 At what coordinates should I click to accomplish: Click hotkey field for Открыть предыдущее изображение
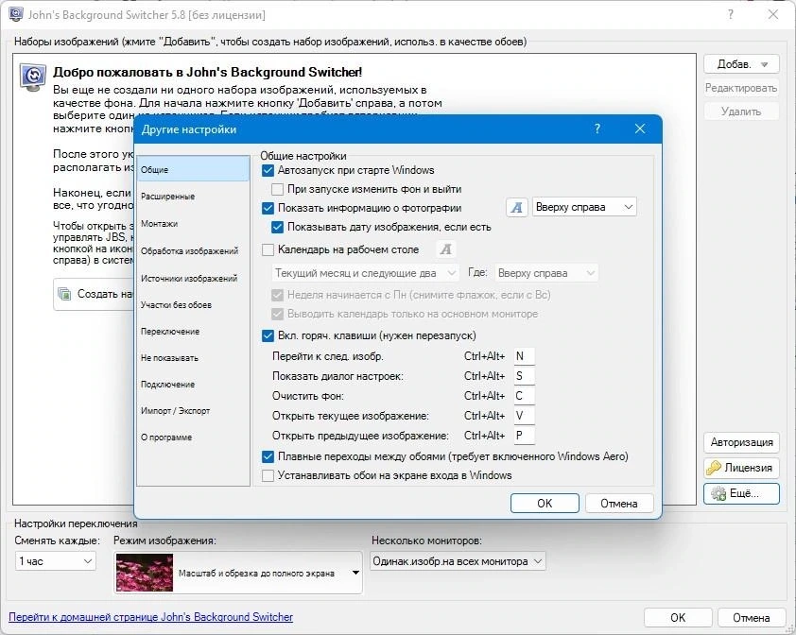pyautogui.click(x=524, y=436)
